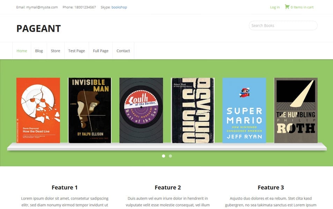Click the Log in link
Image resolution: width=333 pixels, height=209 pixels.
(x=274, y=7)
